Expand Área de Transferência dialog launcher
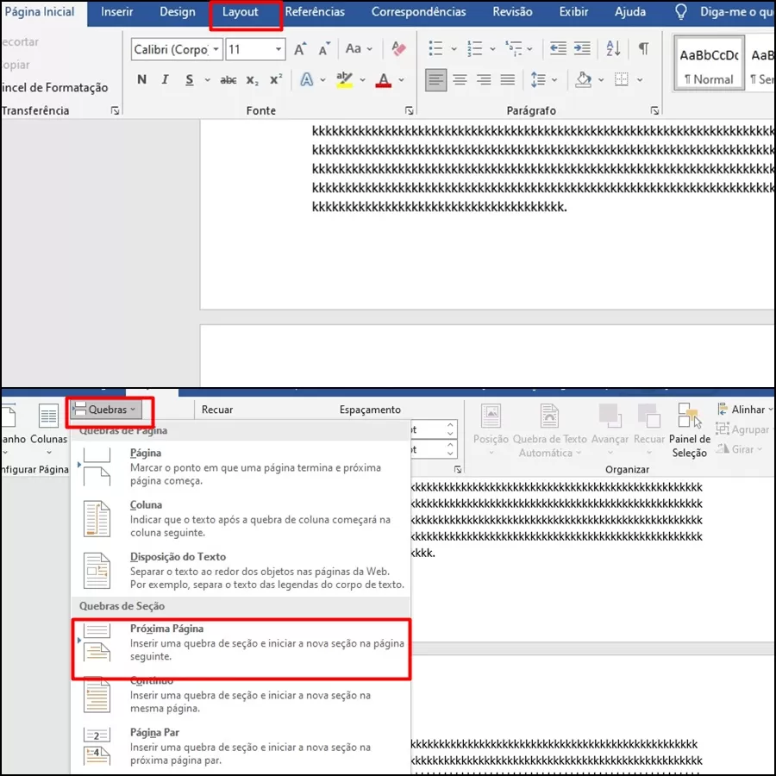This screenshot has height=776, width=776. coord(115,110)
